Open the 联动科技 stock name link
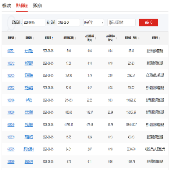Image resolution: width=171 pixels, height=170 pixels. (29, 161)
